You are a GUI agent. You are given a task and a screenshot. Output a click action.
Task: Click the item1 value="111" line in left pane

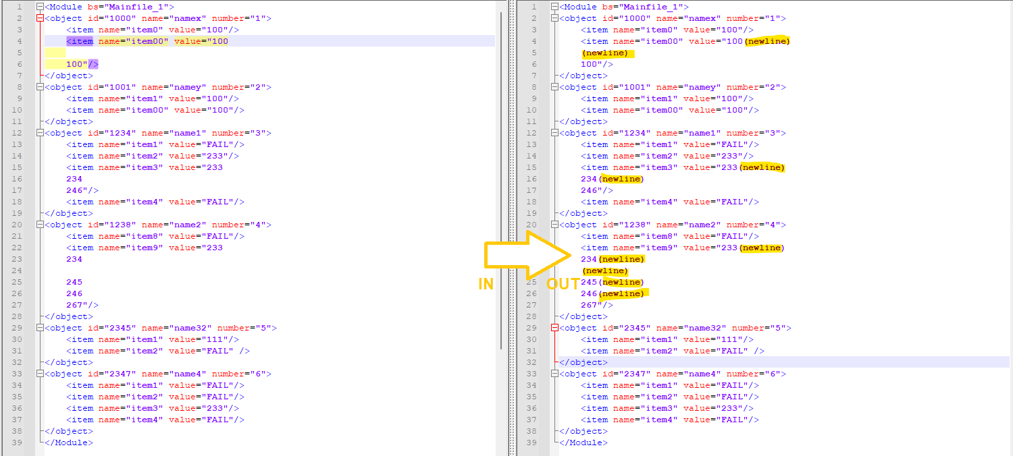(x=153, y=339)
